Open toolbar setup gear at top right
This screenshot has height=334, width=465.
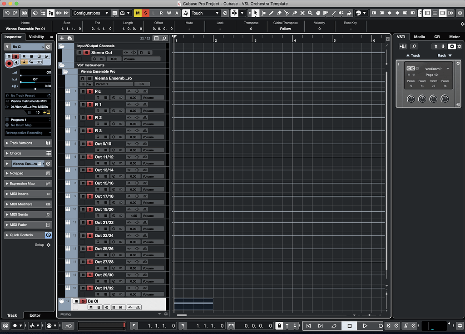(460, 13)
